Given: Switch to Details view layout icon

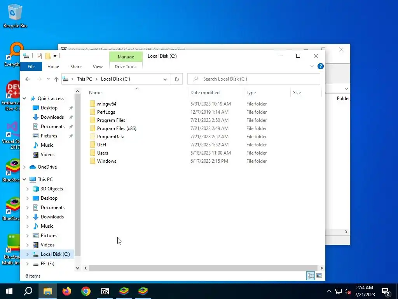Looking at the screenshot, I should click(311, 276).
